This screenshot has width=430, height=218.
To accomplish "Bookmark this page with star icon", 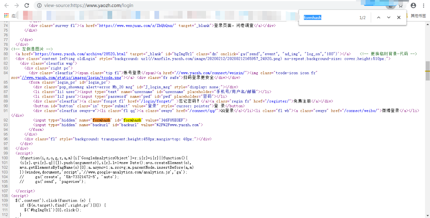I will pyautogui.click(x=401, y=5).
